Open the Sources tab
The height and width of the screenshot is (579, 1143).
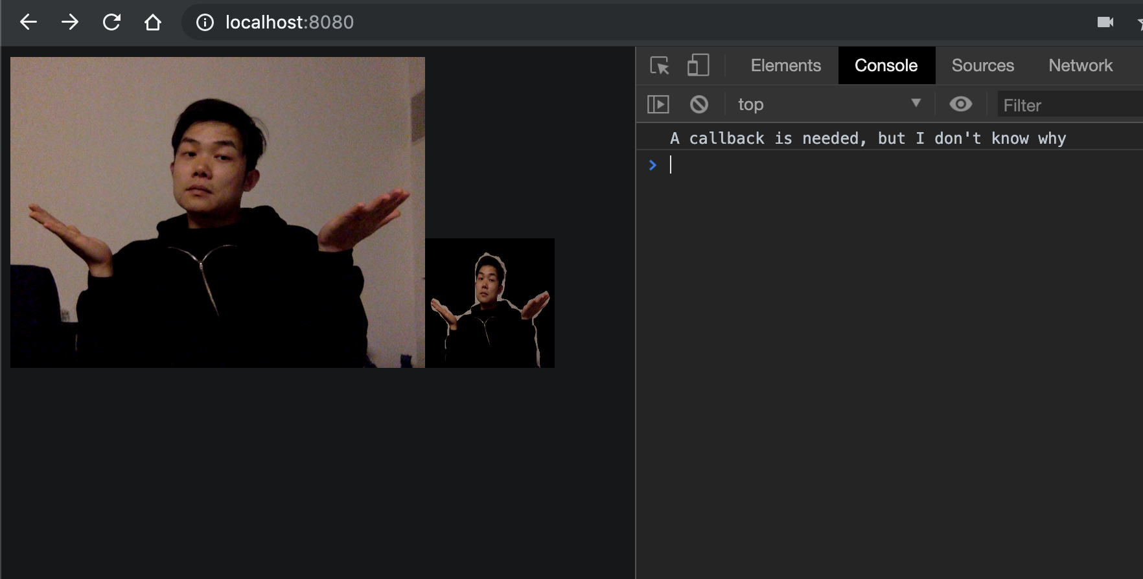982,65
